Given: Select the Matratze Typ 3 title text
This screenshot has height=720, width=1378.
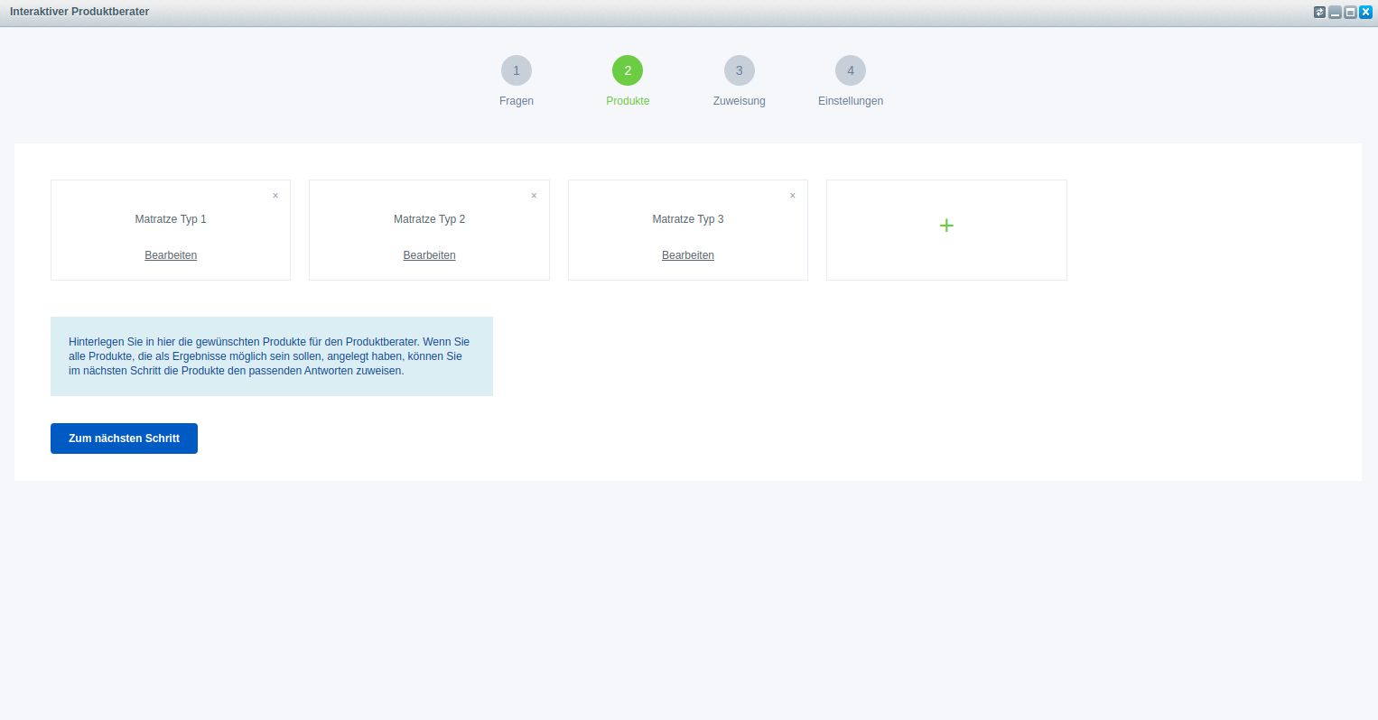Looking at the screenshot, I should [688, 219].
